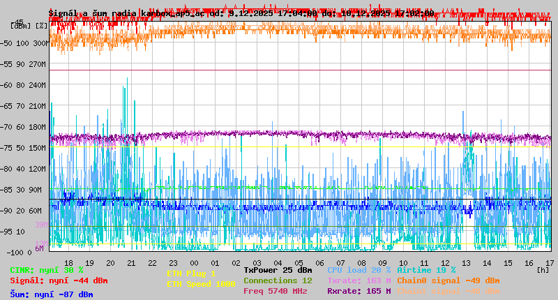The height and width of the screenshot is (300, 558).
Task: Select the 'CINR: nyní 30 %' legend entry
Action: tap(47, 271)
